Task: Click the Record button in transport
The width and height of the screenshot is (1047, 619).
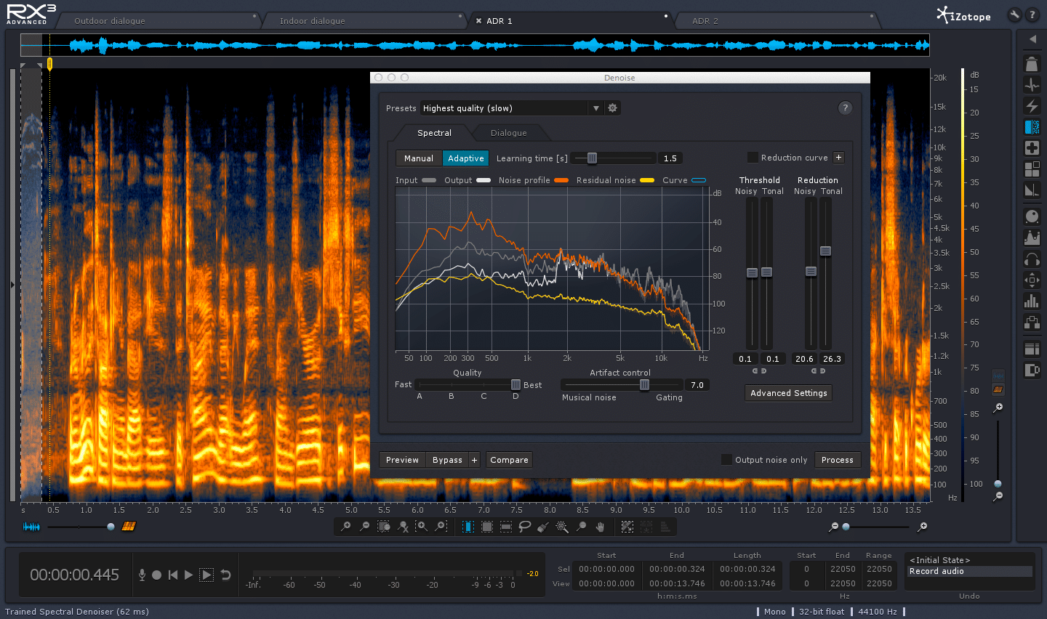Action: click(x=156, y=575)
